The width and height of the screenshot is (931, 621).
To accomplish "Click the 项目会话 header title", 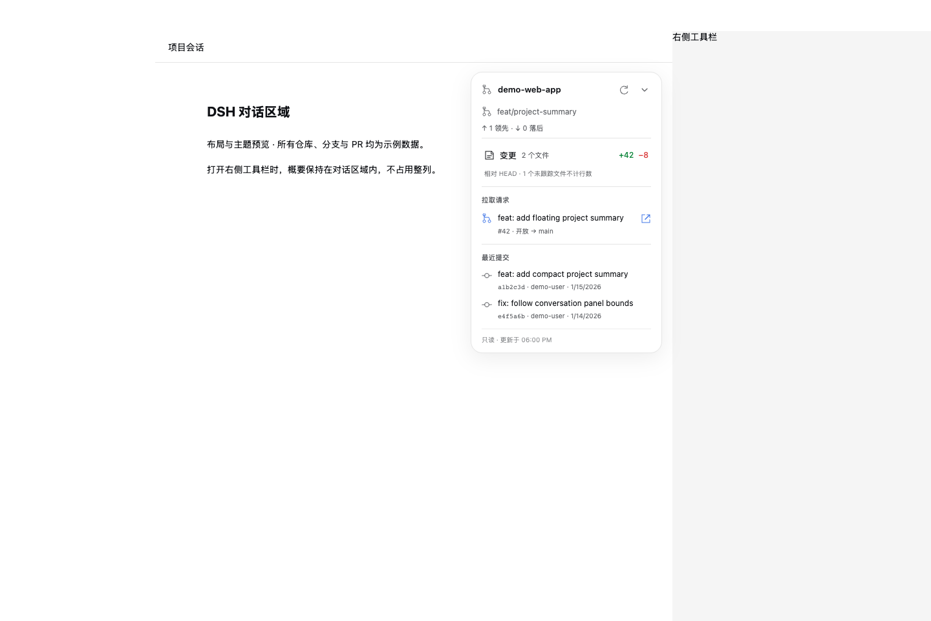I will click(186, 47).
